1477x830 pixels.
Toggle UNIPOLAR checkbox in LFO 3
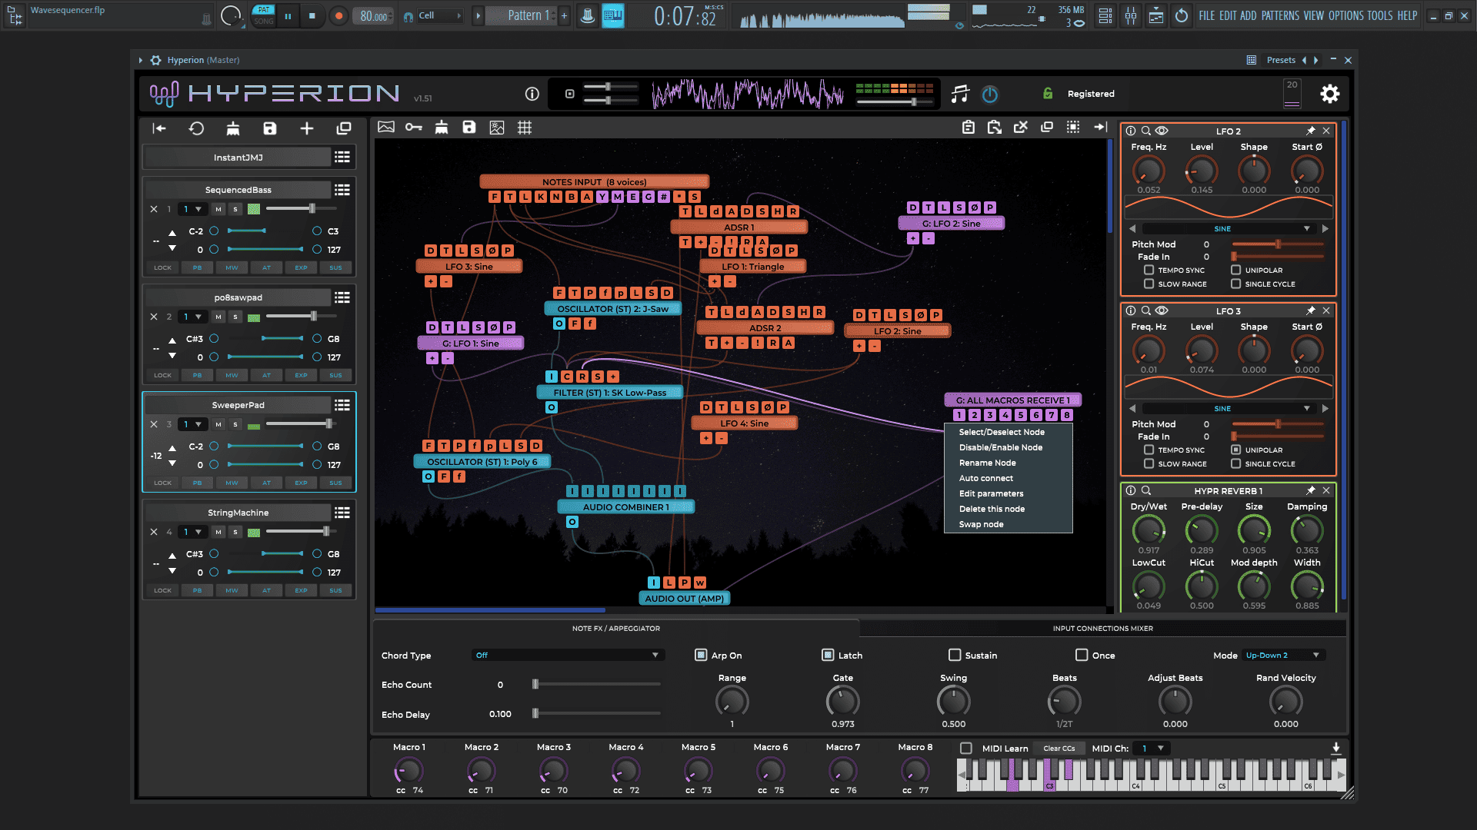pyautogui.click(x=1235, y=450)
